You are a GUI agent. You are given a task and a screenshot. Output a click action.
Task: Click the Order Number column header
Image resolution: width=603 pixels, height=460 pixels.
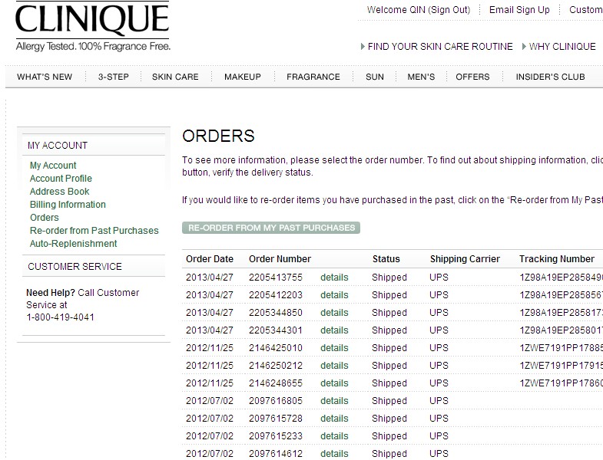tap(280, 259)
